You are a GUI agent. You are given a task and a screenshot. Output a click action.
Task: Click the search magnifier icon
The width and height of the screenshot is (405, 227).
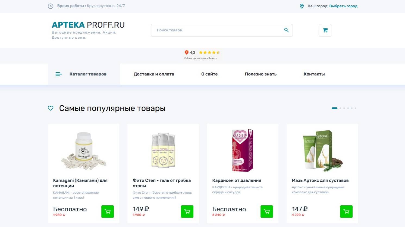pyautogui.click(x=286, y=30)
